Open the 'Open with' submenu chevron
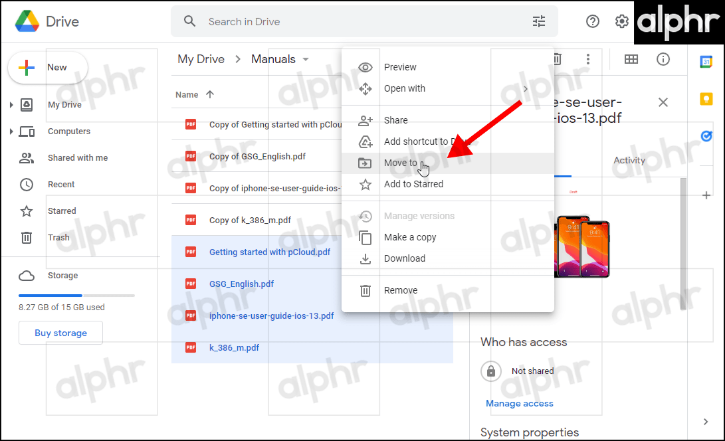 (x=525, y=88)
